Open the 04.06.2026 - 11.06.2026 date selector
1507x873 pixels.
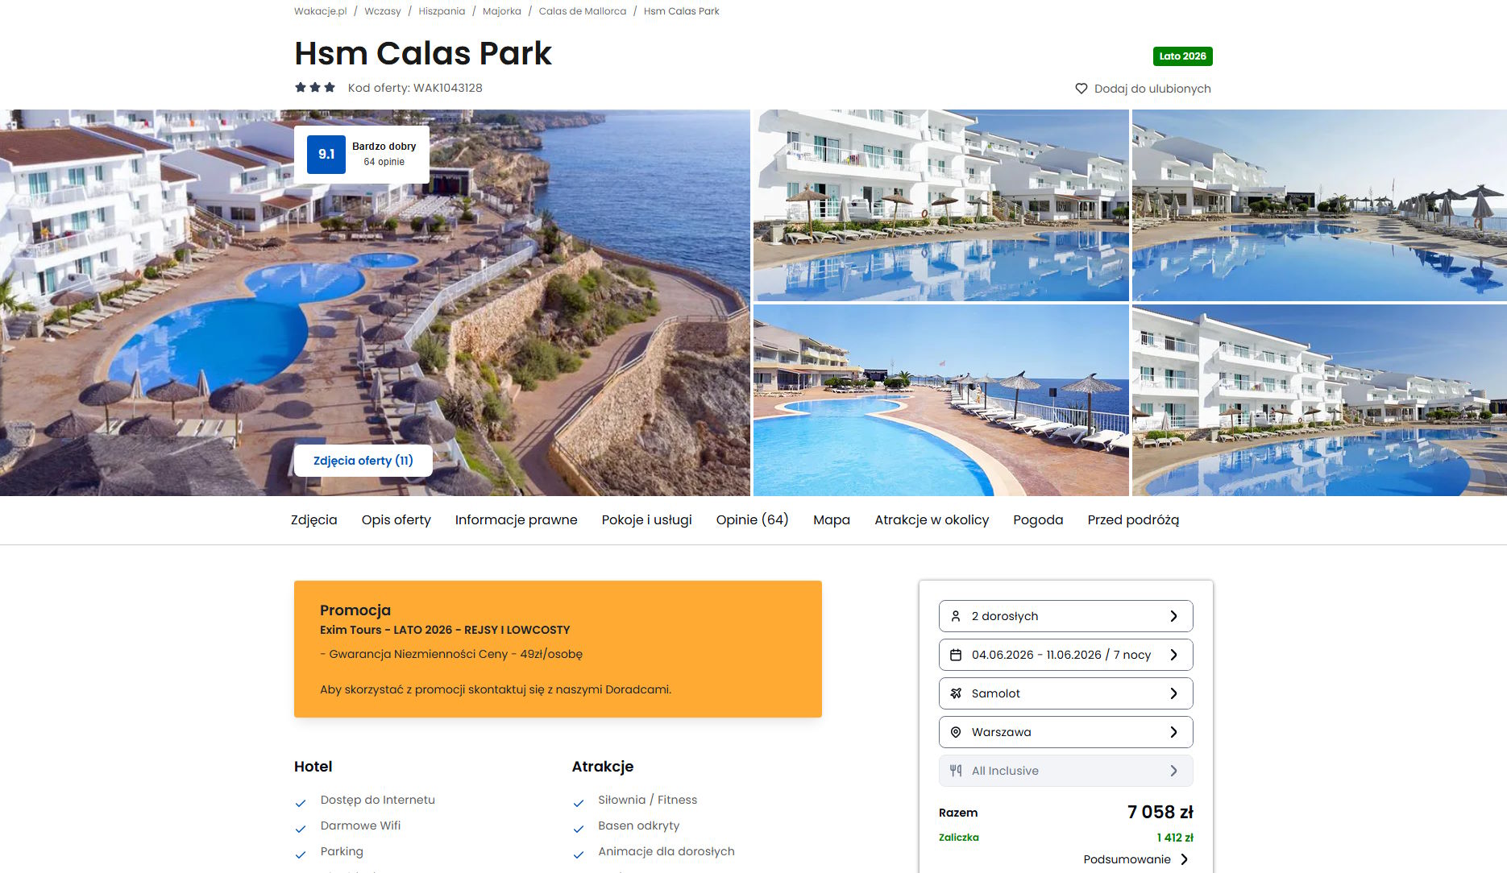(1065, 655)
